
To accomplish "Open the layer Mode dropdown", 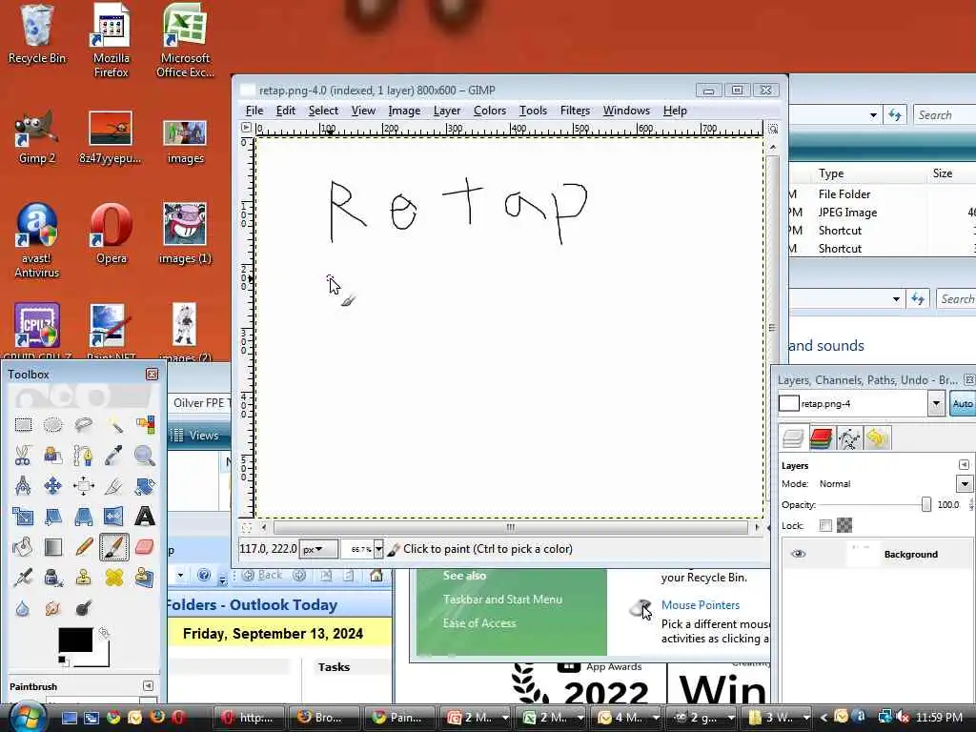I will [965, 483].
